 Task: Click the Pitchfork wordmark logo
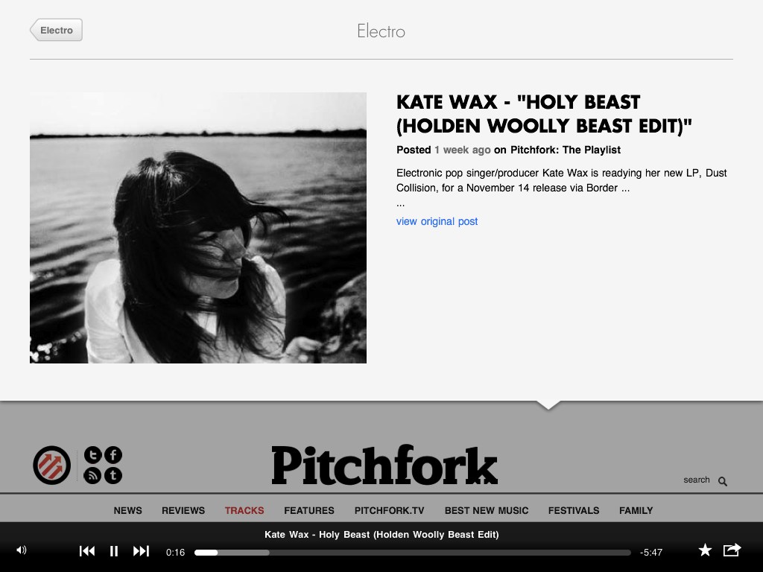coord(384,465)
